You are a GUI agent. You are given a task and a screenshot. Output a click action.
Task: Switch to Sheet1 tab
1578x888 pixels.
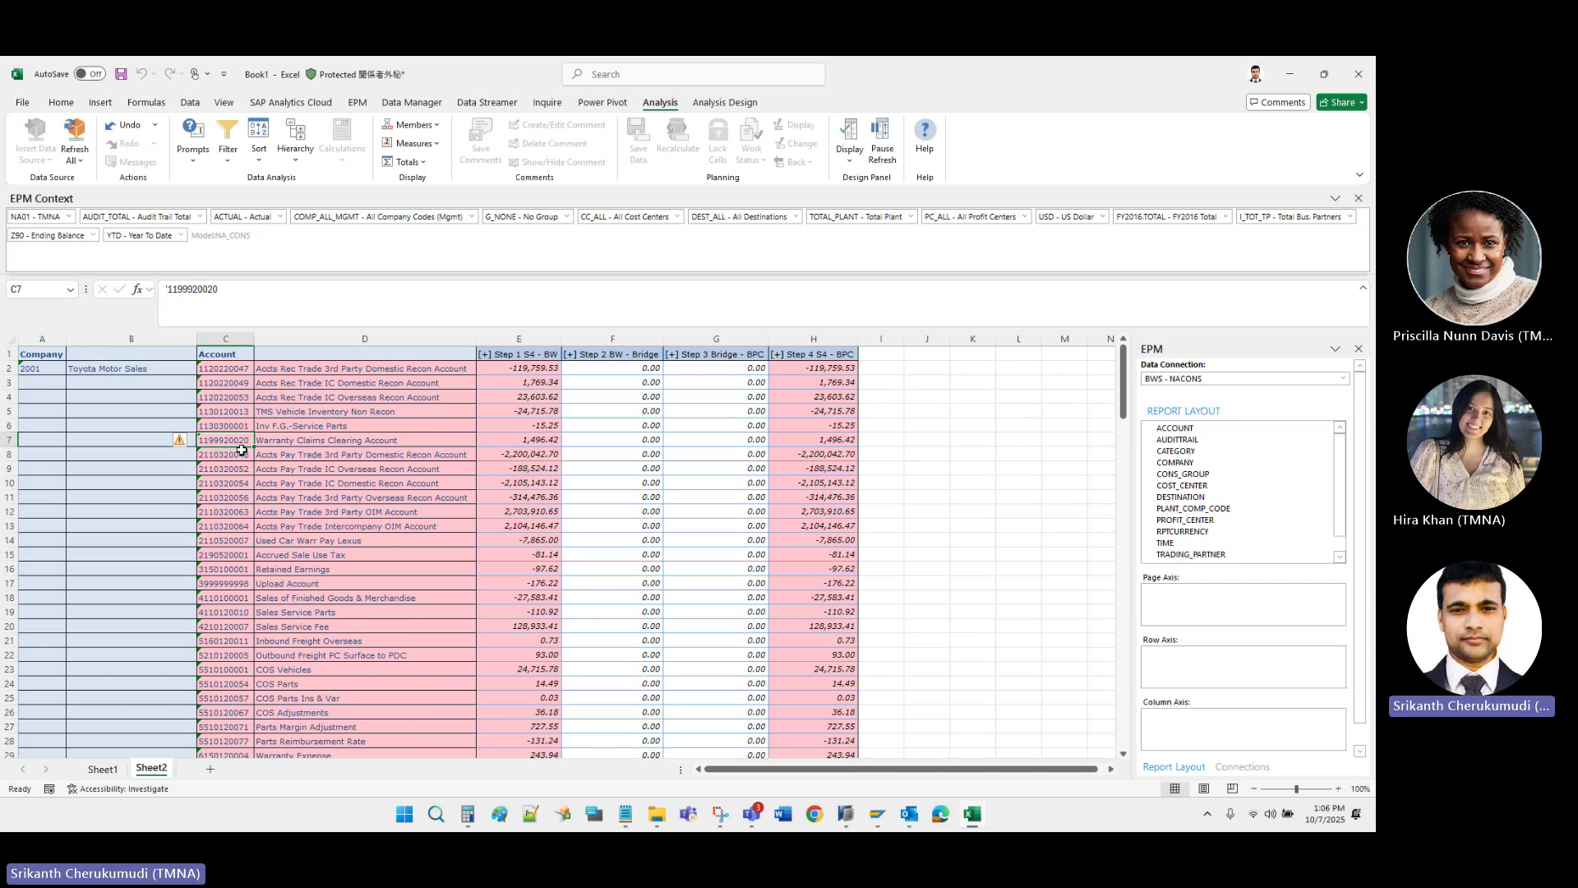[x=102, y=769]
